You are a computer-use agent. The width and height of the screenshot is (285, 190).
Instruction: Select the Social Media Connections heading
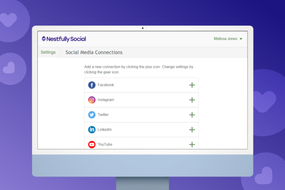coord(94,52)
